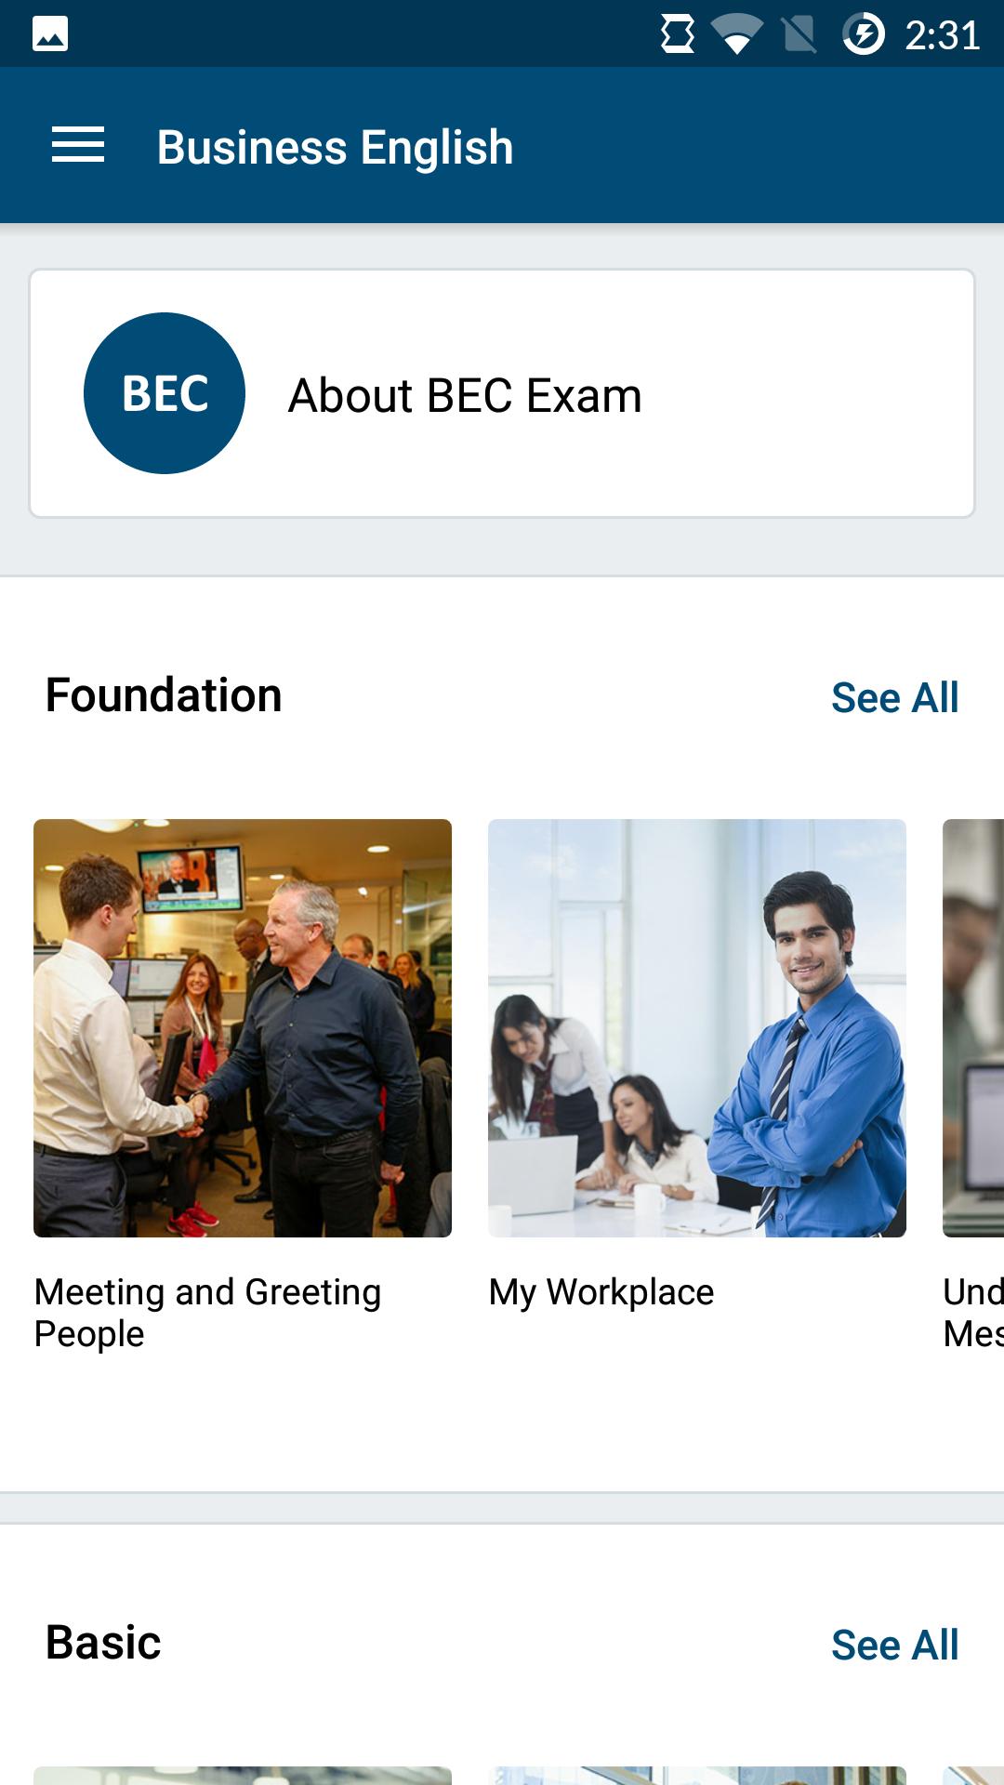Tap the battery charging status icon
This screenshot has width=1004, height=1785.
click(863, 35)
